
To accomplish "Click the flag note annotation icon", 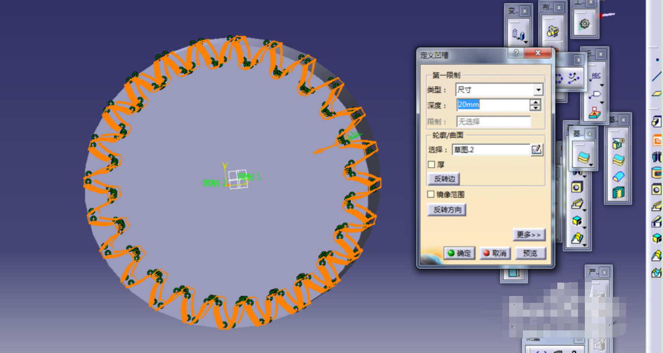I will (x=595, y=94).
